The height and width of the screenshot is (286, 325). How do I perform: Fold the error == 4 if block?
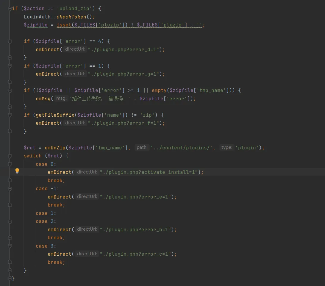click(10, 41)
